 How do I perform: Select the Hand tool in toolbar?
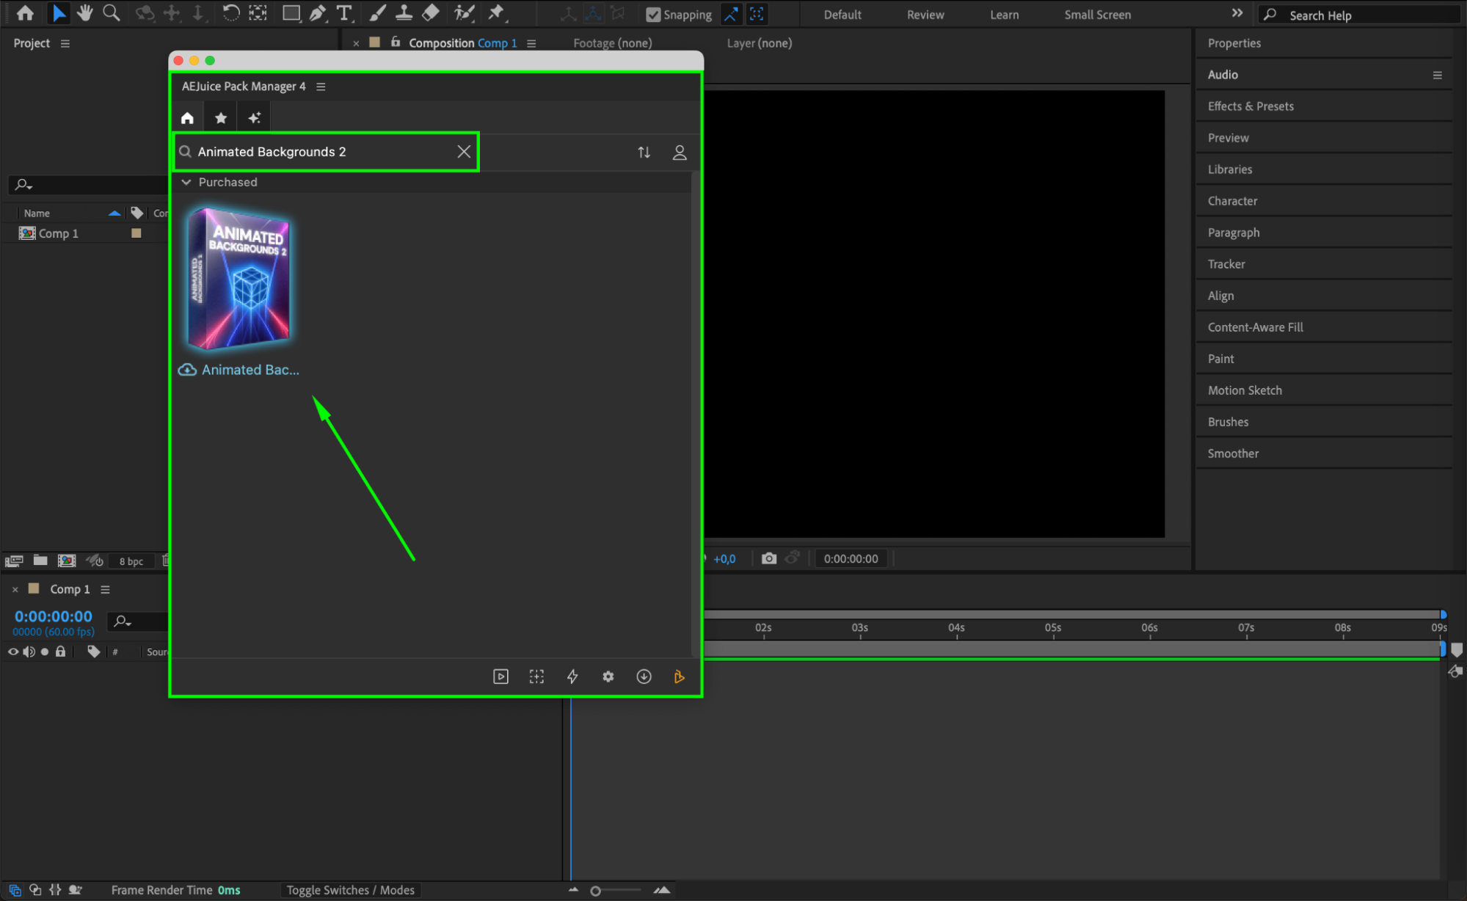(x=85, y=13)
